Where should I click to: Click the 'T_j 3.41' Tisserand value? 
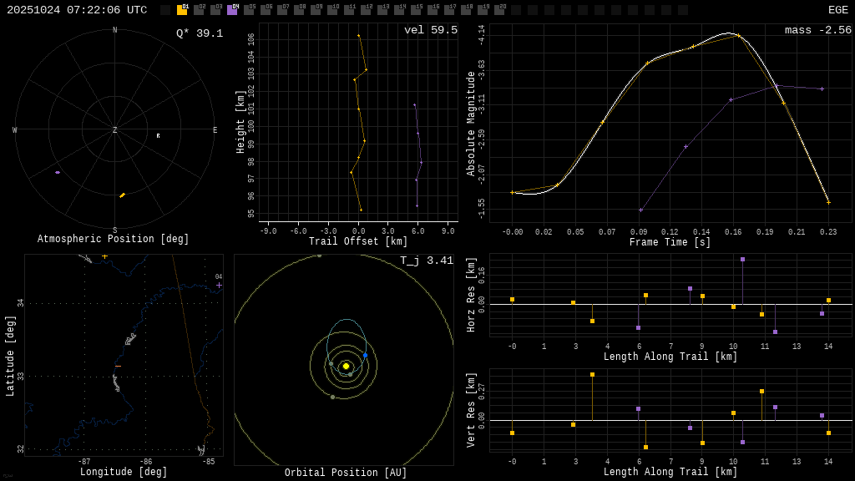pos(426,261)
